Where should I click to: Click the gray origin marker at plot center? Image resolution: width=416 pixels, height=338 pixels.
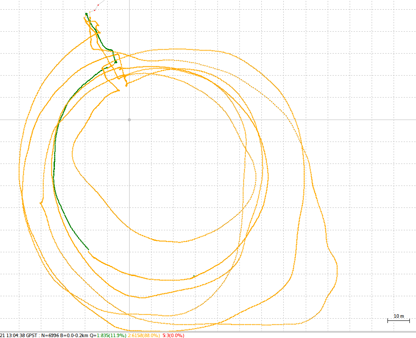coord(129,120)
